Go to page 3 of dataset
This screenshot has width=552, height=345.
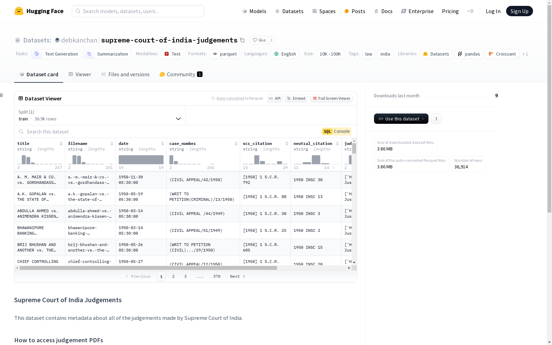(x=185, y=276)
